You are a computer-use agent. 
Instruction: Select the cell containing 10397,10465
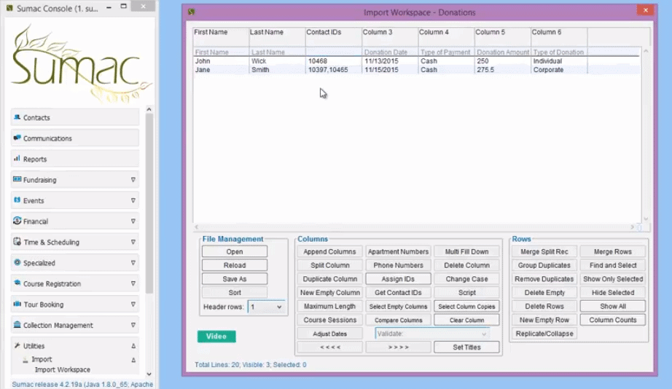(333, 70)
